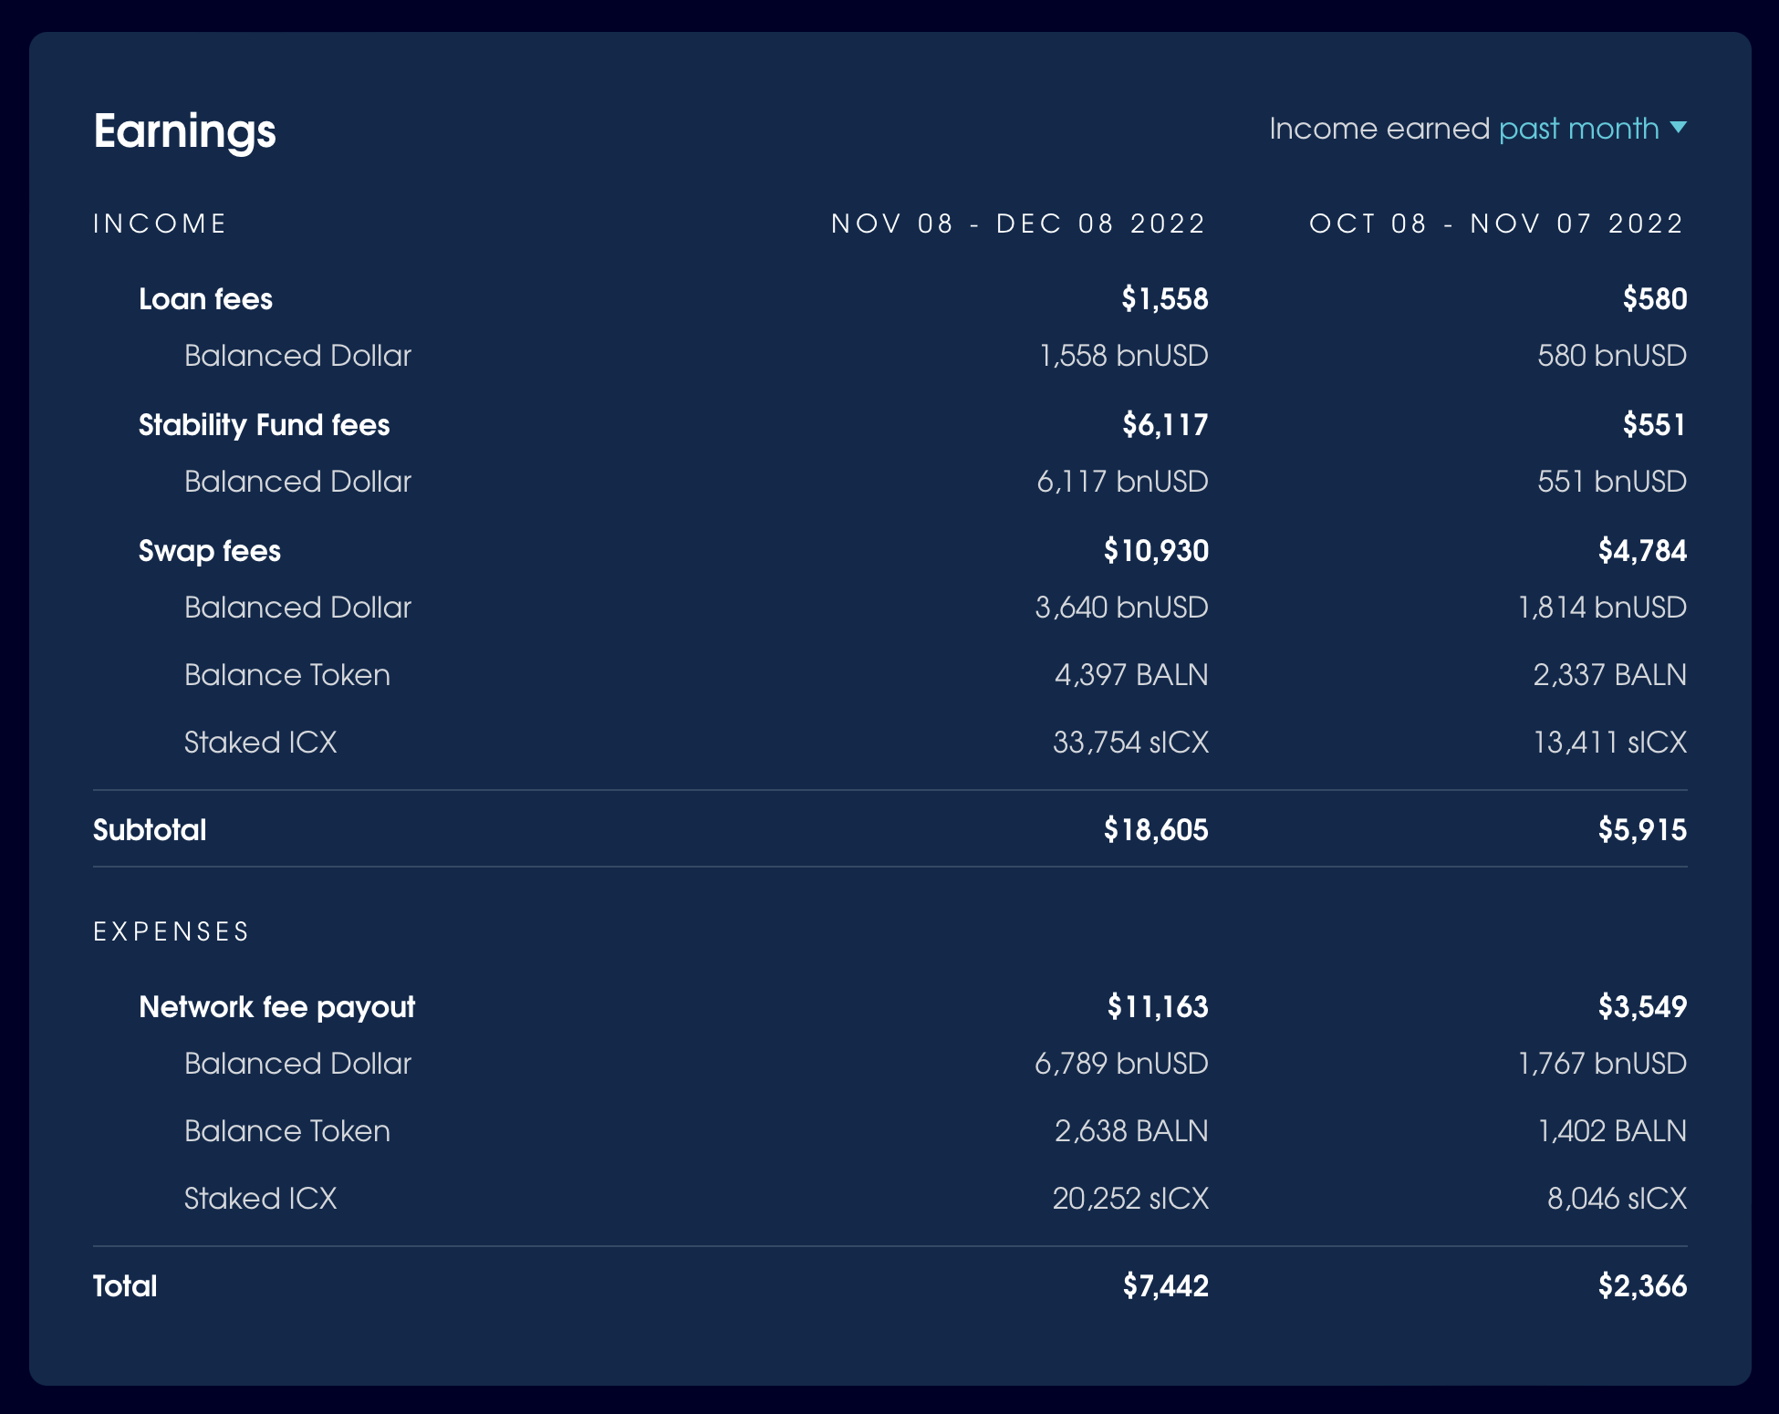The height and width of the screenshot is (1414, 1779).
Task: Click the 6,117 bnUSD Stability Fund value
Action: 1122,482
